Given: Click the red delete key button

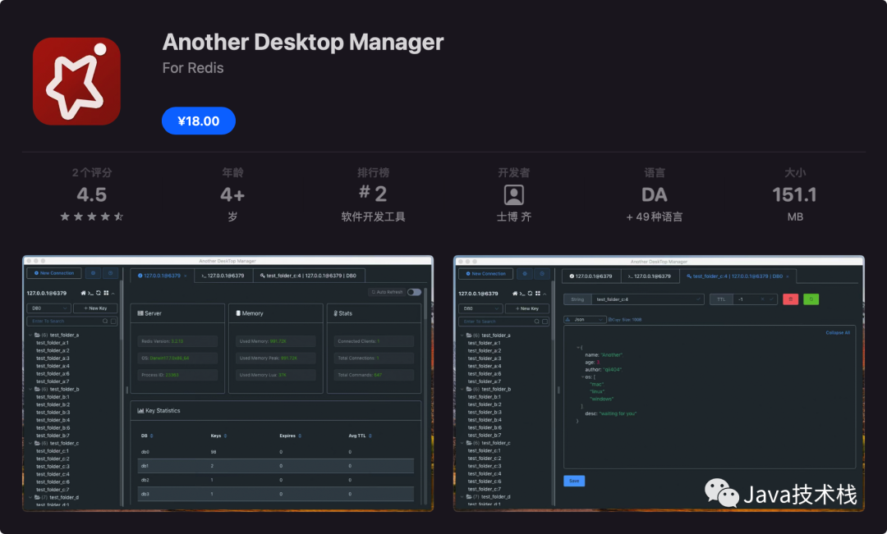Looking at the screenshot, I should 790,299.
